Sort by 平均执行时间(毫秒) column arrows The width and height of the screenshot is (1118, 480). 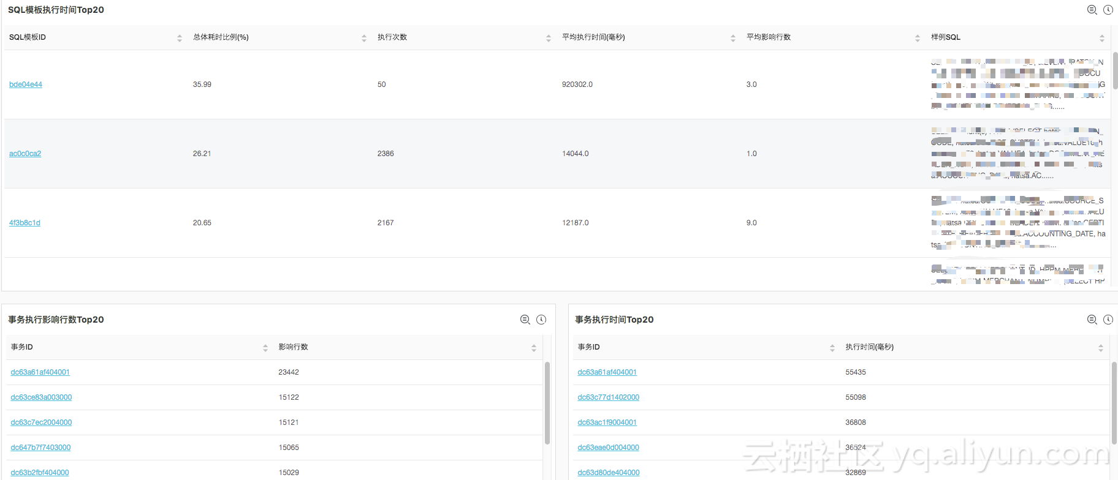pos(733,38)
